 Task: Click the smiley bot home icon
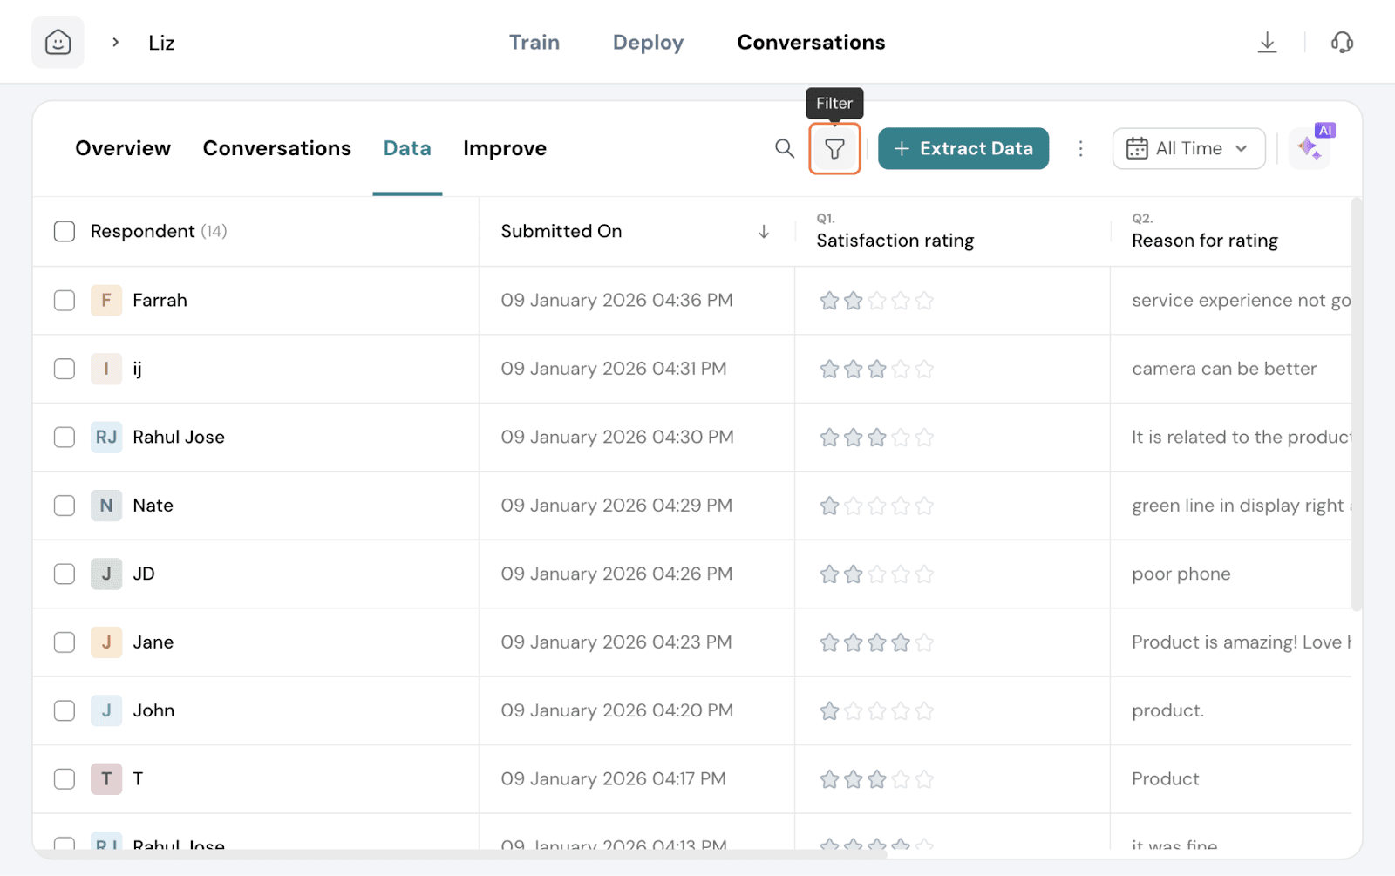pos(58,43)
